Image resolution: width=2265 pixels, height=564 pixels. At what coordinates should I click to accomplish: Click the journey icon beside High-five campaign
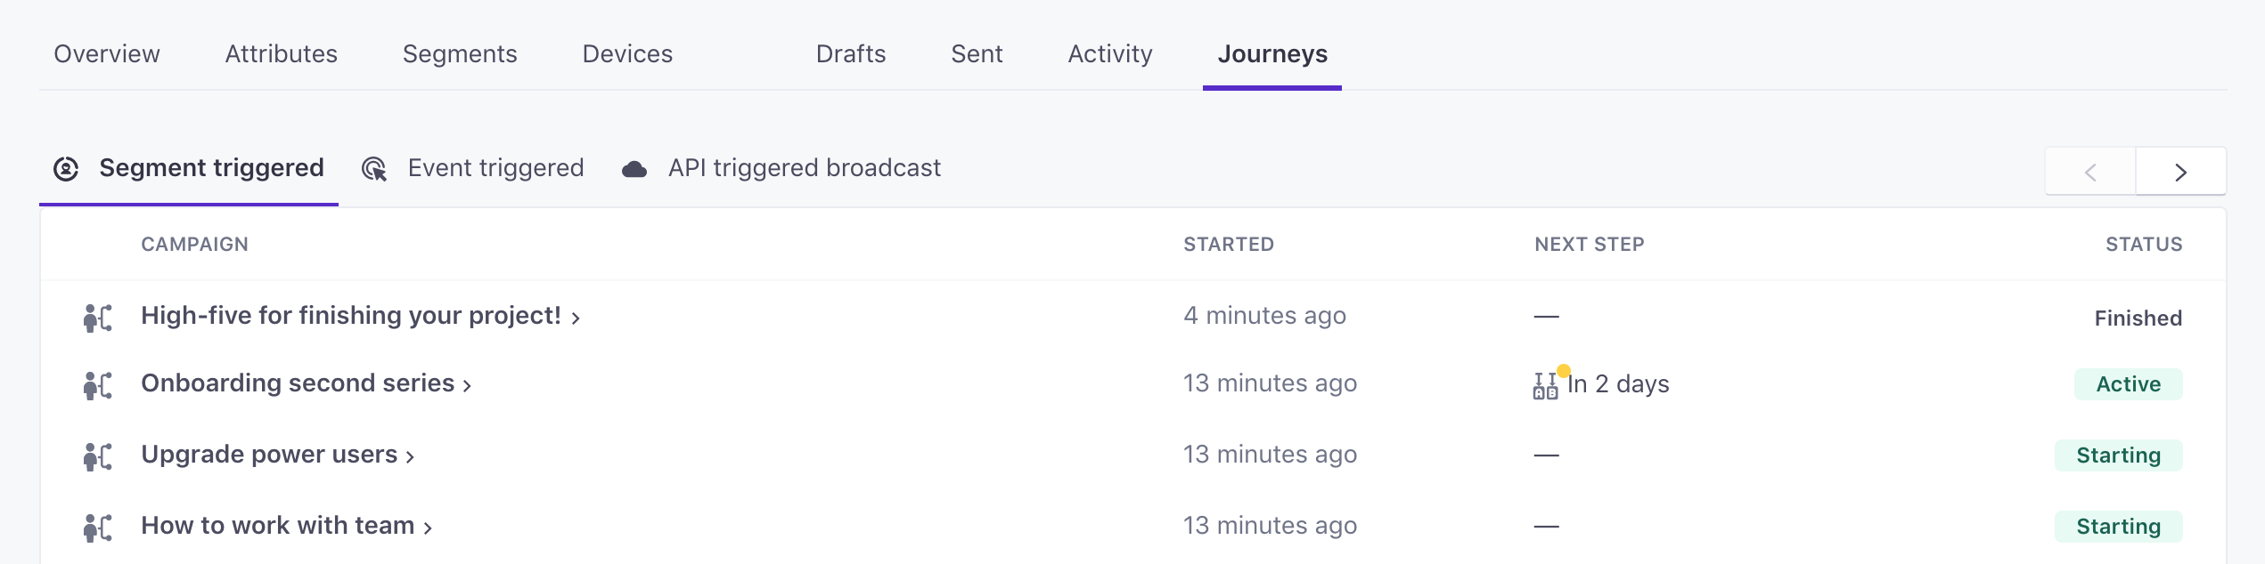pos(97,317)
